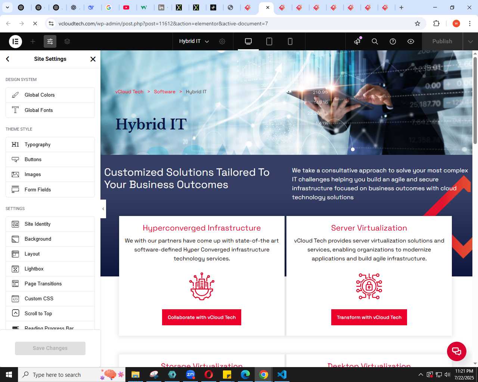Open Microsoft Edge from the taskbar
This screenshot has height=382, width=478.
click(x=245, y=375)
